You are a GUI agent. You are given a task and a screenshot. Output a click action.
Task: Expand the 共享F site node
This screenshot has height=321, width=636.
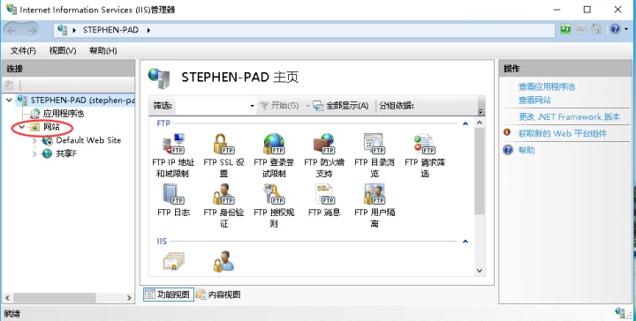34,154
